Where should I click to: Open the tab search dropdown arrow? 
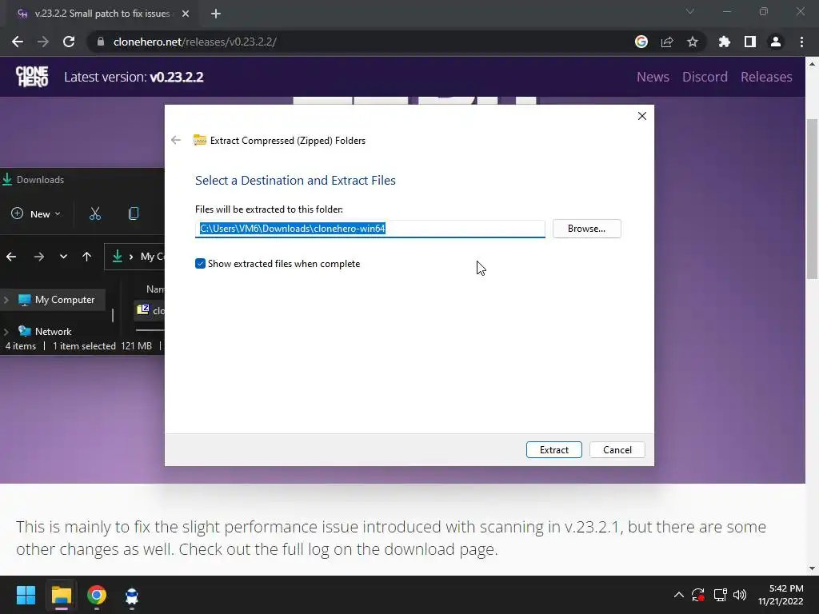[690, 11]
